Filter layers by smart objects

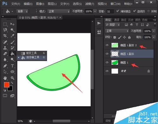pos(148,25)
